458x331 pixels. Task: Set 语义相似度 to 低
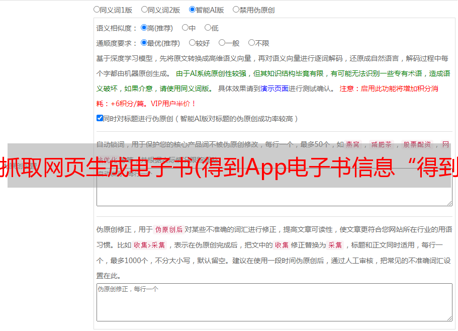(208, 28)
